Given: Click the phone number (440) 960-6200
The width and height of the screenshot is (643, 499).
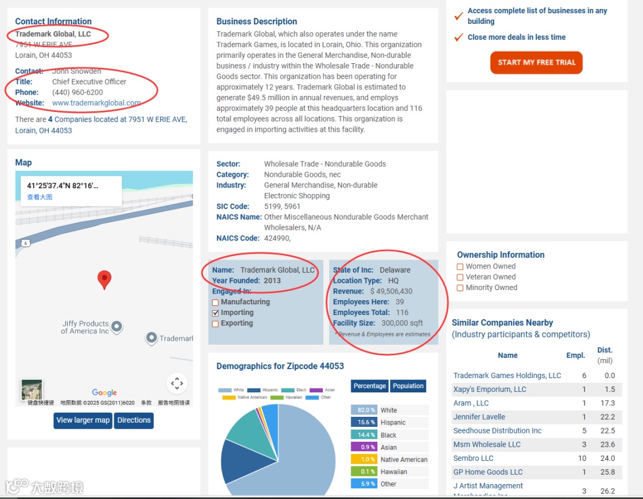Looking at the screenshot, I should (x=77, y=93).
